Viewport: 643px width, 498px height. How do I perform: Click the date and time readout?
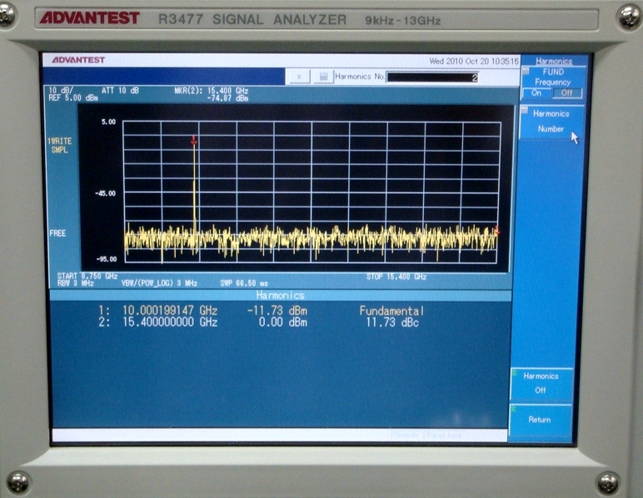(x=474, y=61)
